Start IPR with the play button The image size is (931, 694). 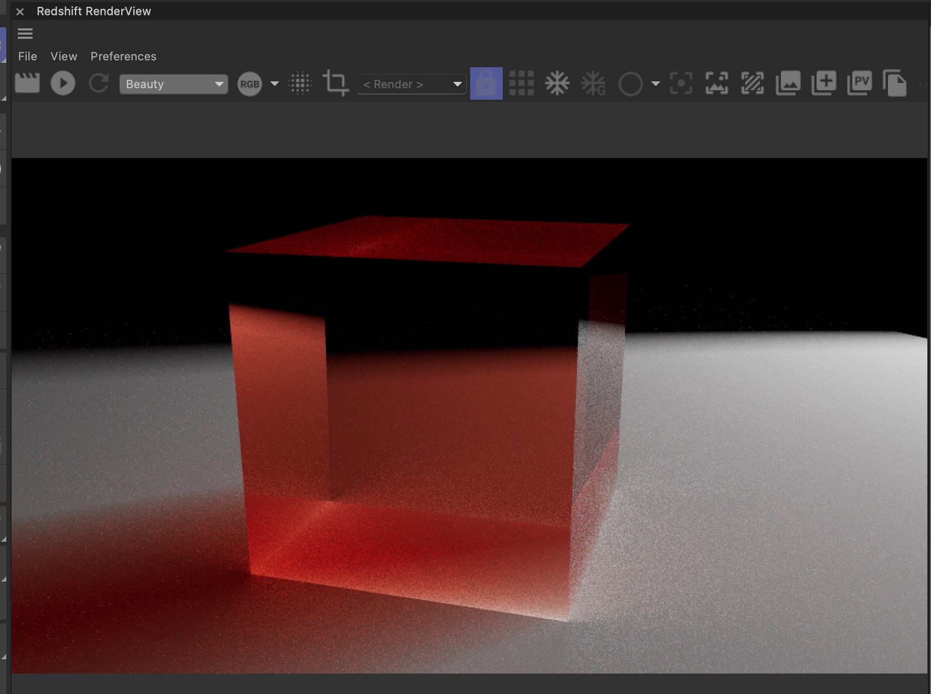(63, 83)
